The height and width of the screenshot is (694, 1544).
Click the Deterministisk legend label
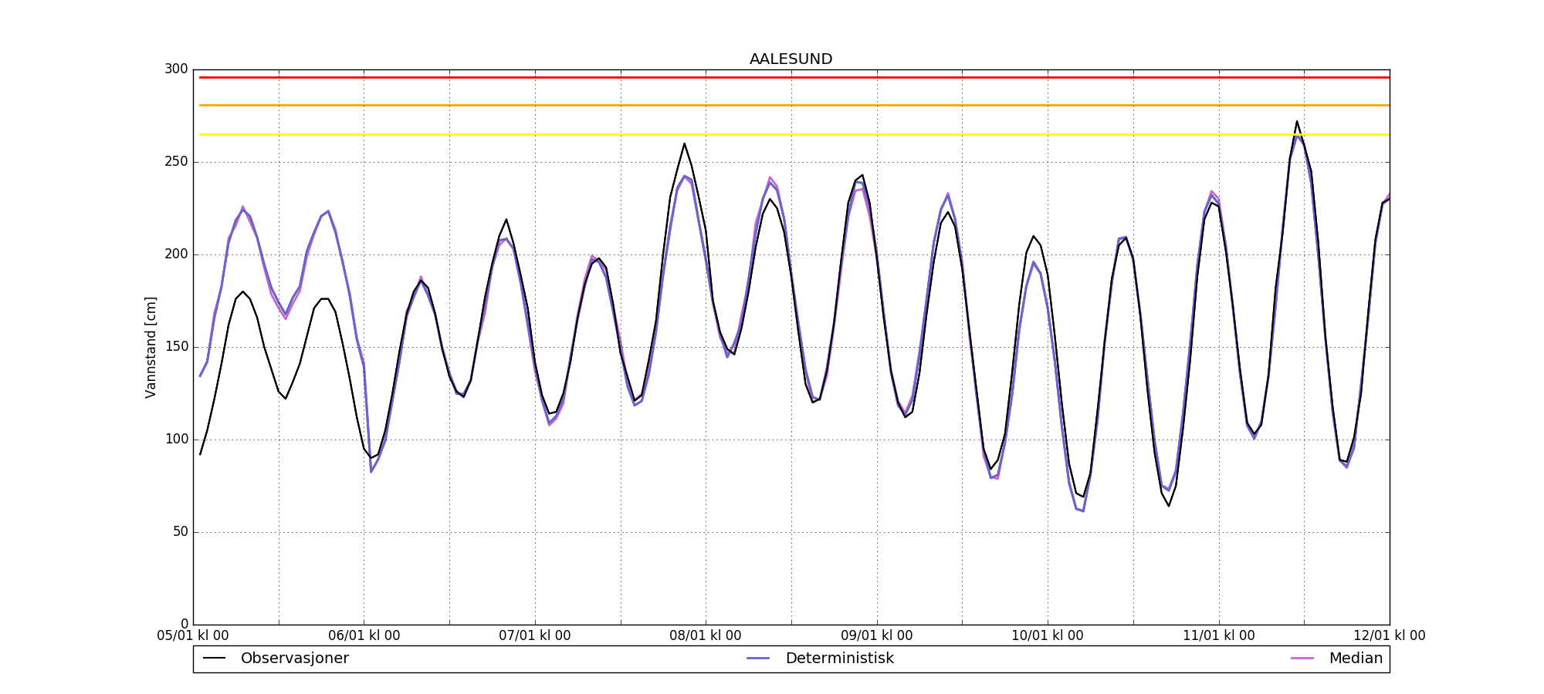[839, 659]
